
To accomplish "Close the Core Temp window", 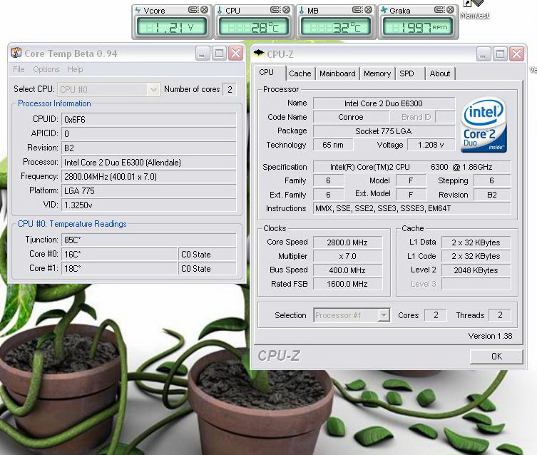I will coord(235,53).
